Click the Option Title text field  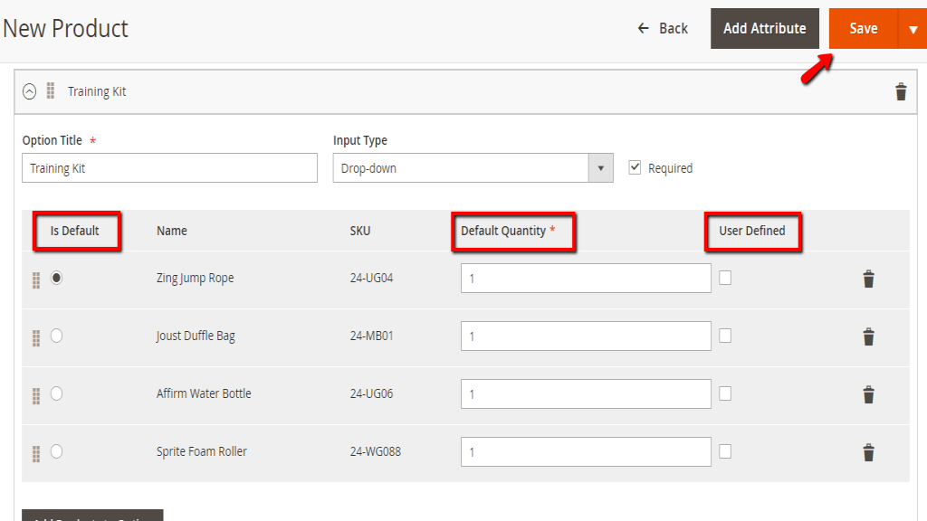169,168
